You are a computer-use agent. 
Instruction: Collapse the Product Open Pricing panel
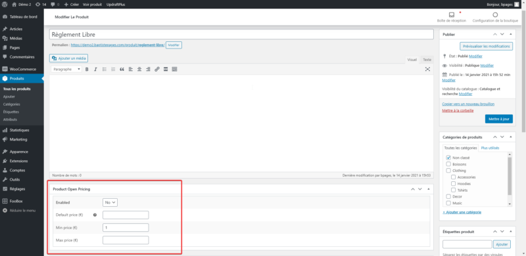(429, 189)
